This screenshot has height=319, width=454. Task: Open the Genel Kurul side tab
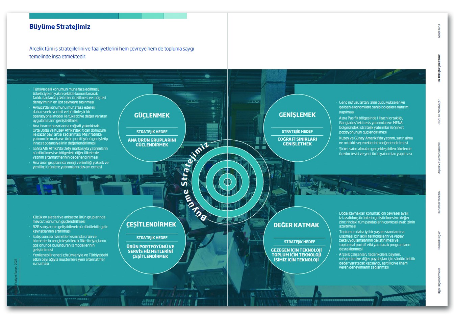[439, 31]
